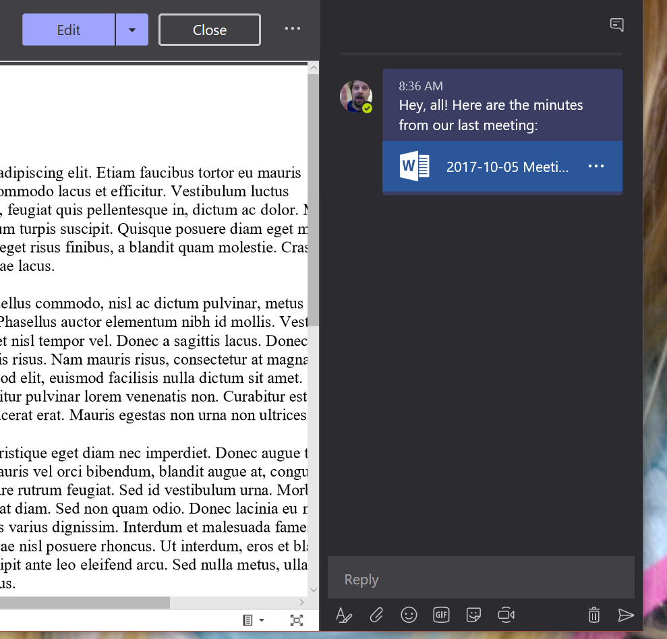The image size is (667, 639).
Task: Expand the page view dropdown below the document
Action: click(x=254, y=620)
